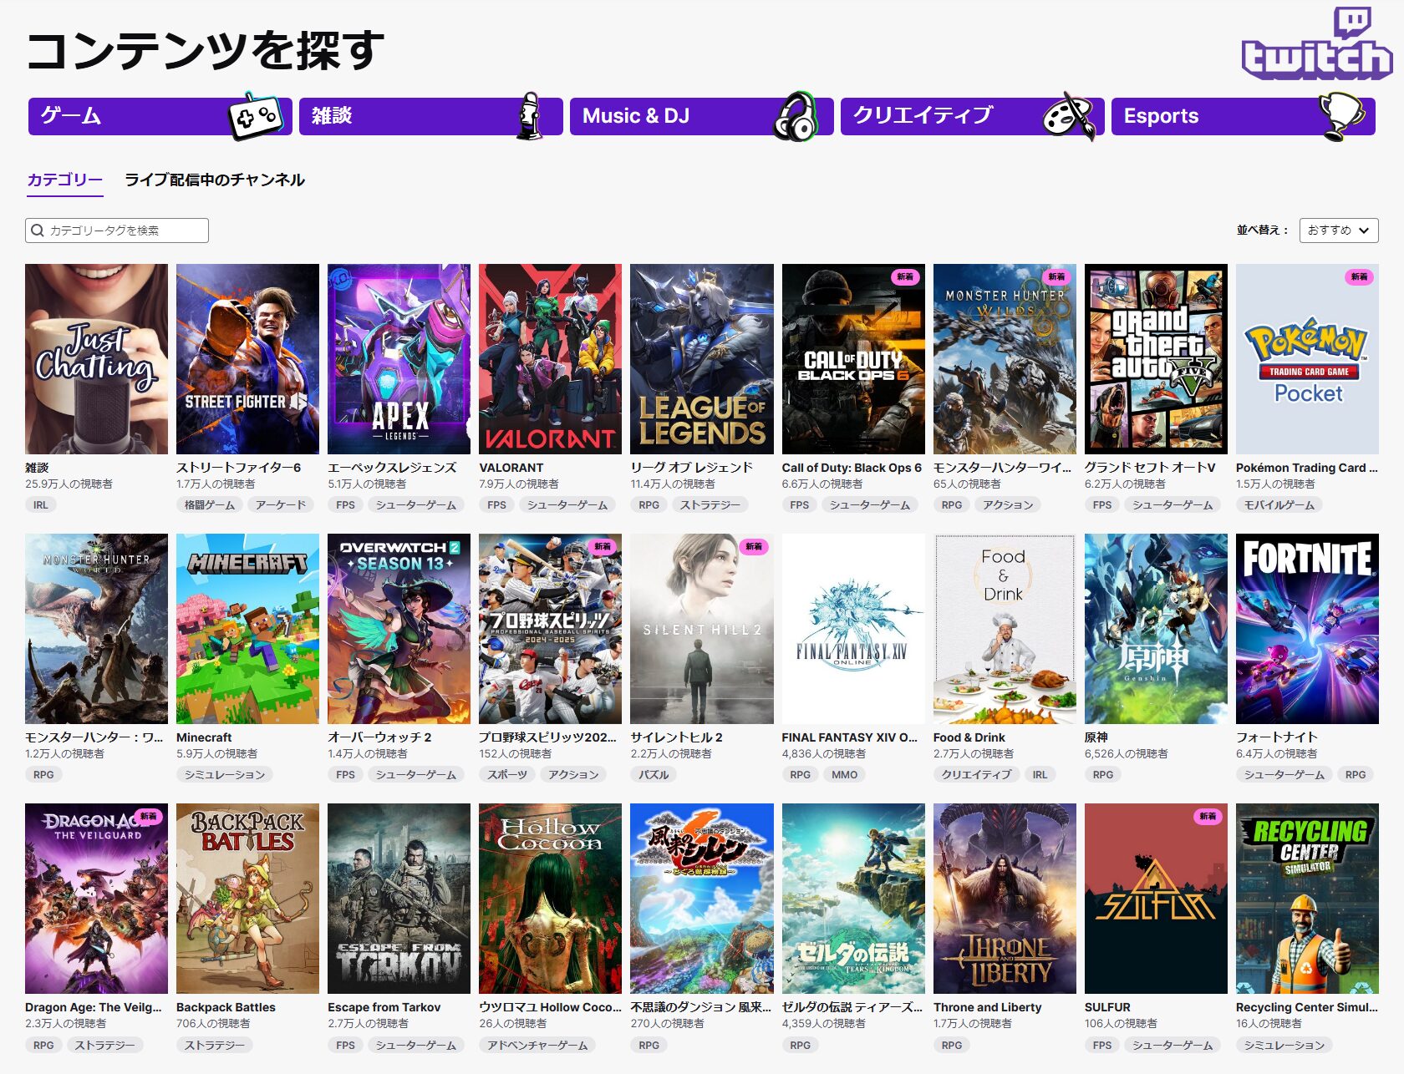Click the microphone figure icon on 雑談 banner
Image resolution: width=1404 pixels, height=1074 pixels.
coord(530,116)
